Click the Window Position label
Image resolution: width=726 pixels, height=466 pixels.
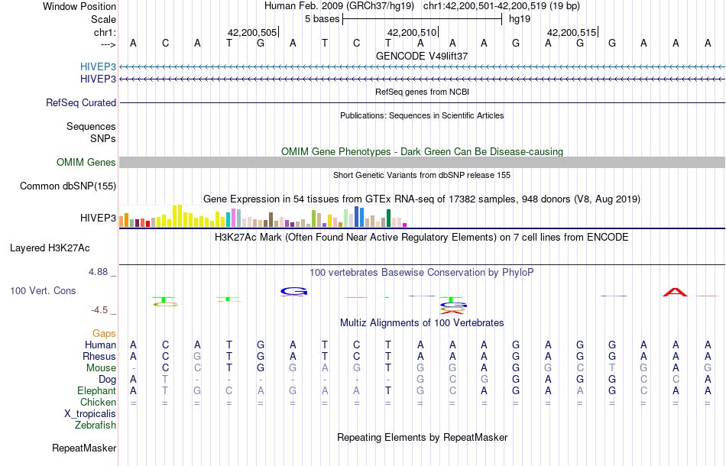[79, 6]
